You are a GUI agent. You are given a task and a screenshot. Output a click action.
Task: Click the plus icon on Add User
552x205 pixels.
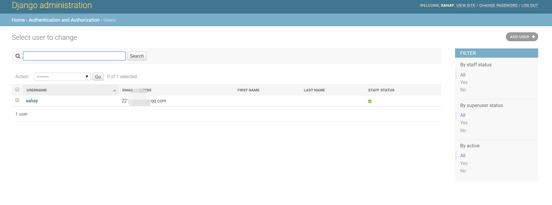click(533, 37)
